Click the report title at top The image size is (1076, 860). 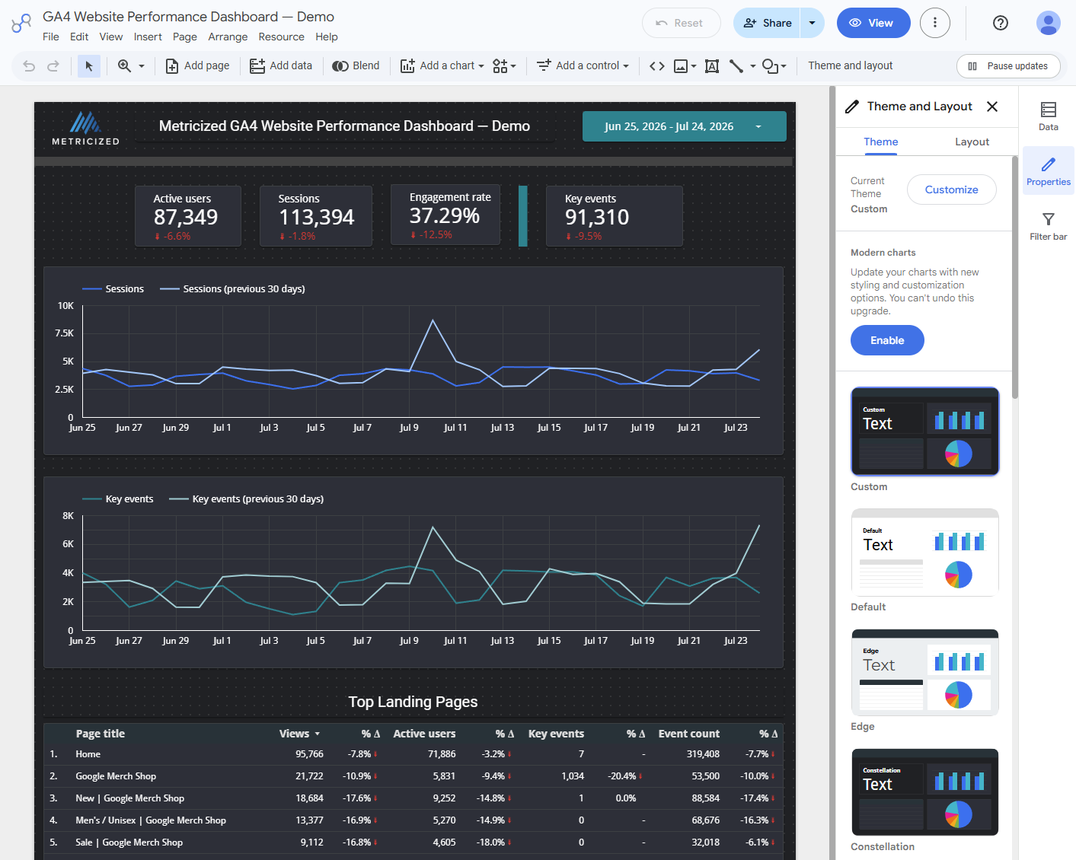pyautogui.click(x=344, y=126)
